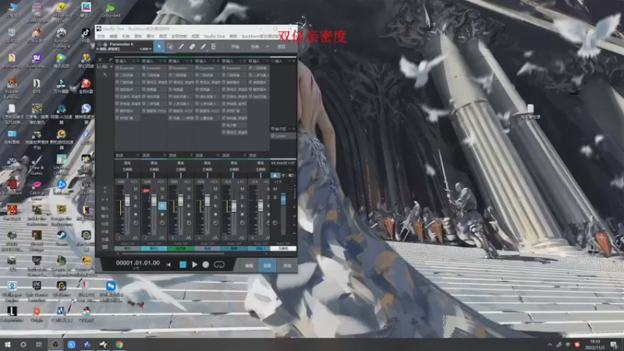Toggle the Loop button in transport bar
624x351 pixels.
[x=219, y=264]
